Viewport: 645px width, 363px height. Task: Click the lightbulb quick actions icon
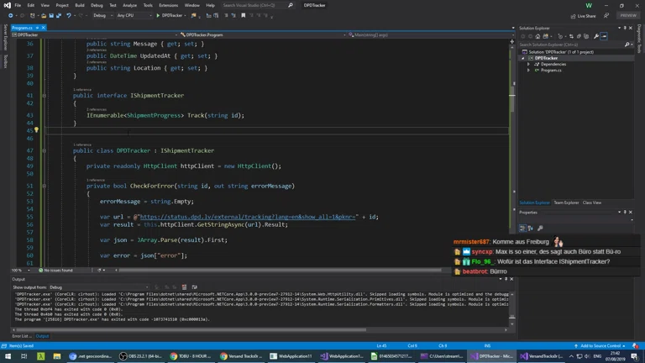[36, 130]
